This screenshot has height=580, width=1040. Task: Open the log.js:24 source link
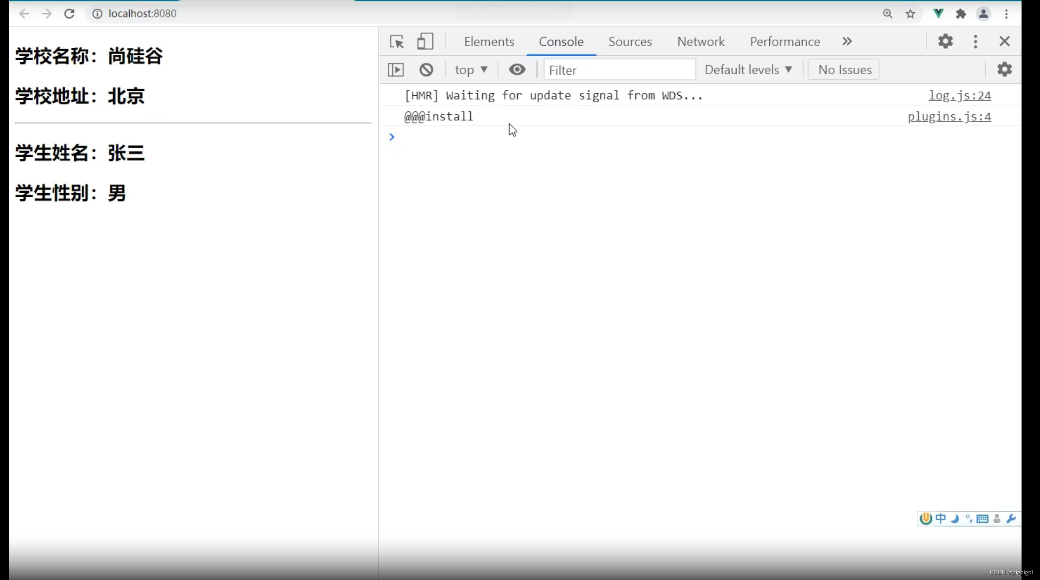click(960, 95)
